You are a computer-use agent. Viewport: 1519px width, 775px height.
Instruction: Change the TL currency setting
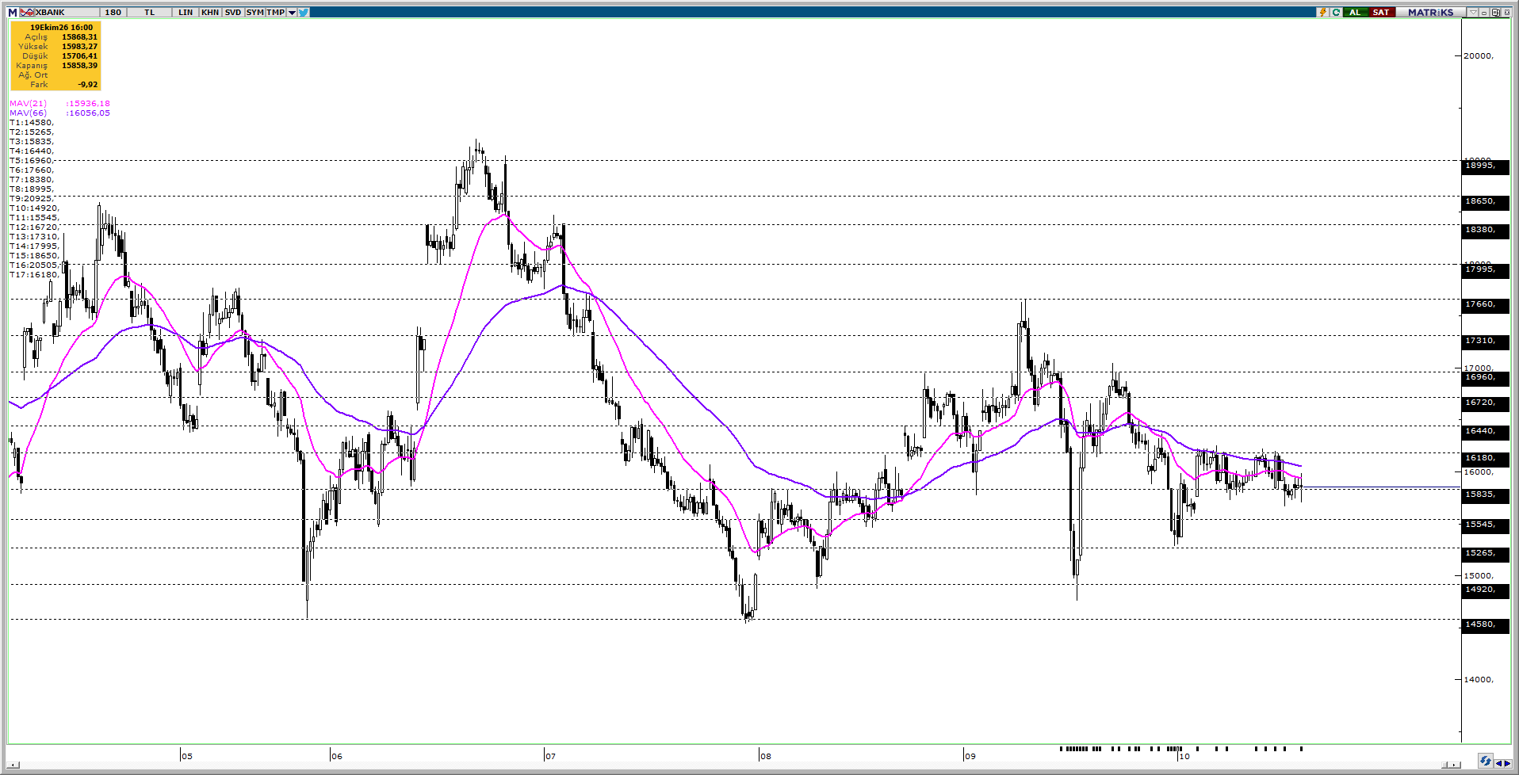(x=149, y=12)
